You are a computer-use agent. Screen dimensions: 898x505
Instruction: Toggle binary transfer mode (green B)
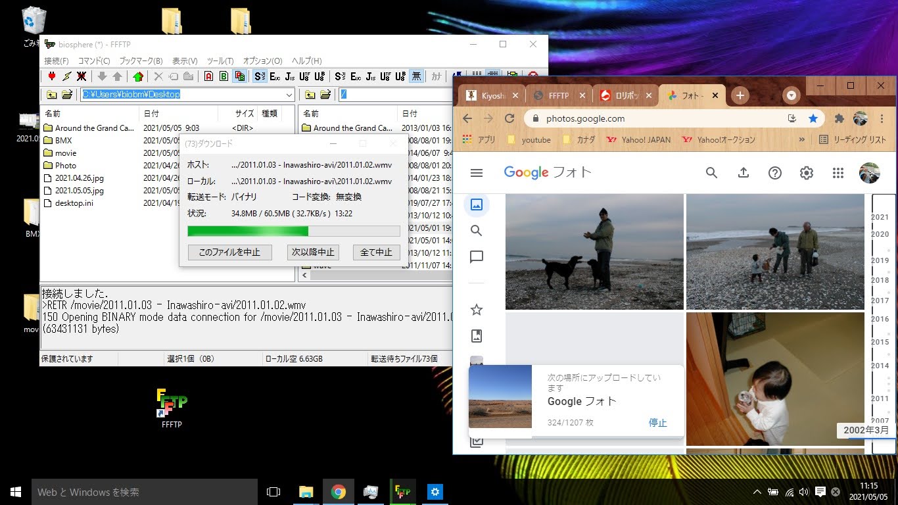[x=224, y=76]
